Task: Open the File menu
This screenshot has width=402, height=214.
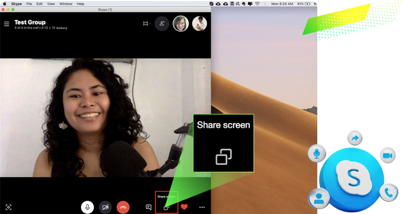Action: click(x=29, y=4)
